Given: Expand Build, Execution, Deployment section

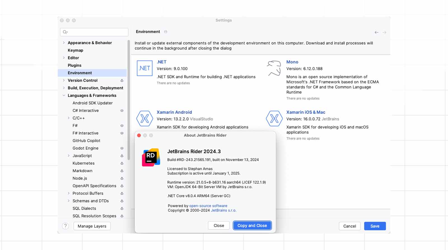Looking at the screenshot, I should pos(64,88).
